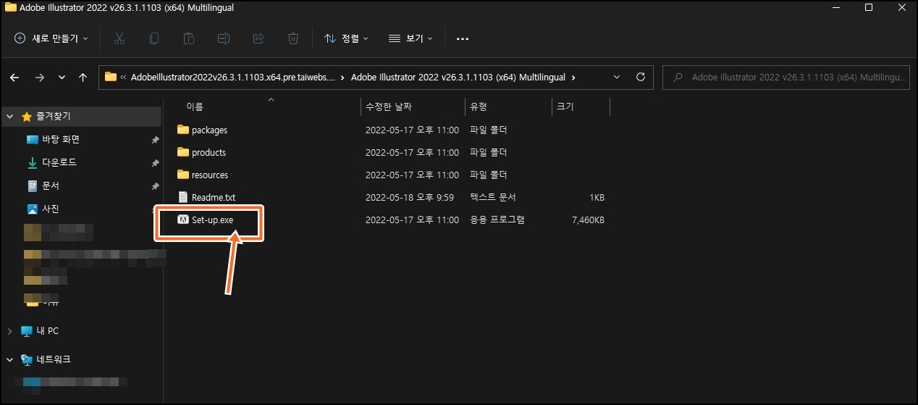Open 문서 in sidebar
The width and height of the screenshot is (918, 405).
(x=51, y=186)
